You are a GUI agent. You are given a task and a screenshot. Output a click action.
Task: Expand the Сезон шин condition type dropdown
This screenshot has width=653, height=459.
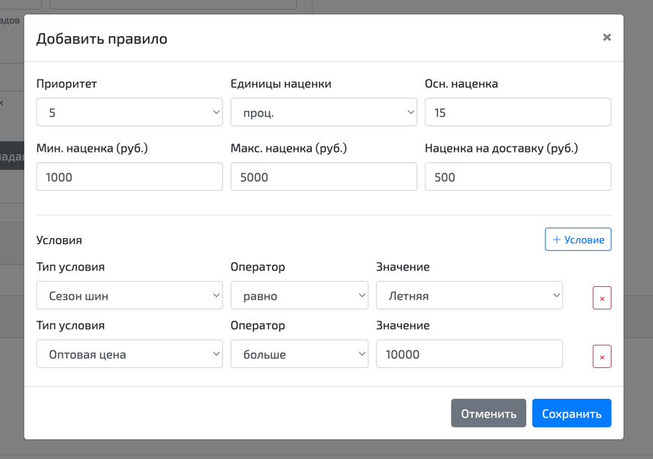[128, 295]
